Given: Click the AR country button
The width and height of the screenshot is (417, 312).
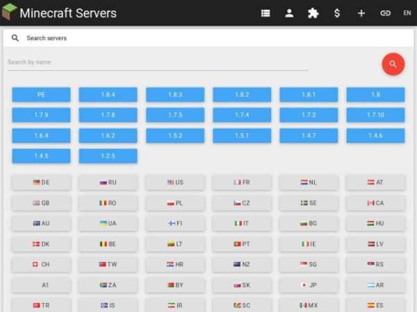Looking at the screenshot, I should 375,285.
